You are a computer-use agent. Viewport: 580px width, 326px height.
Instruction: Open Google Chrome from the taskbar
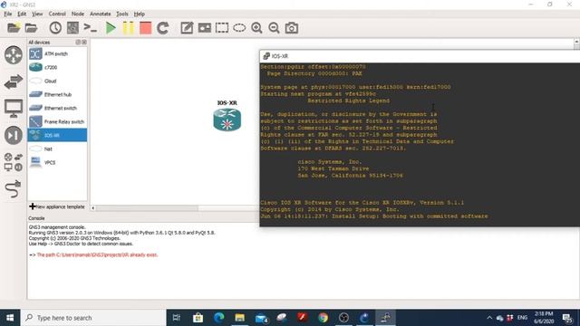coord(323,318)
